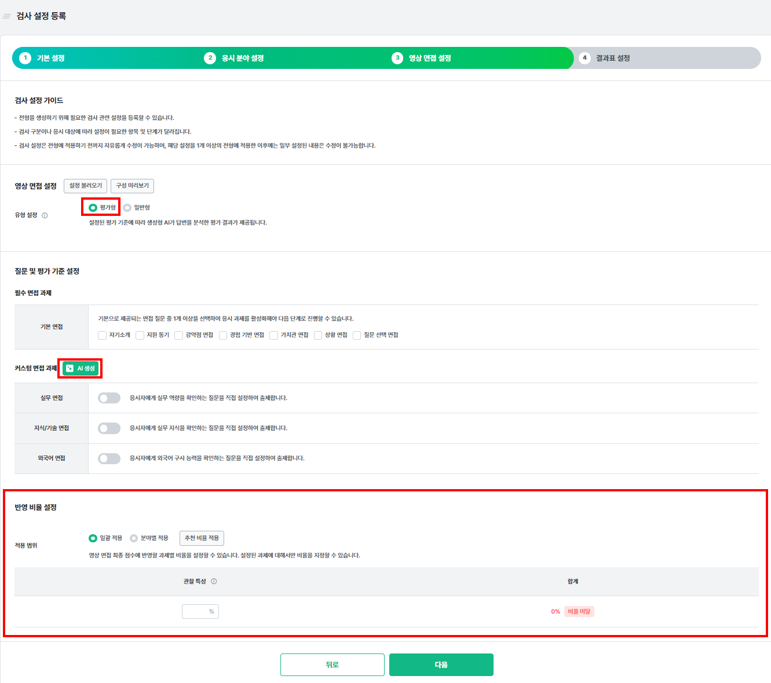Select the 분야별 적용 radio option

pos(134,538)
